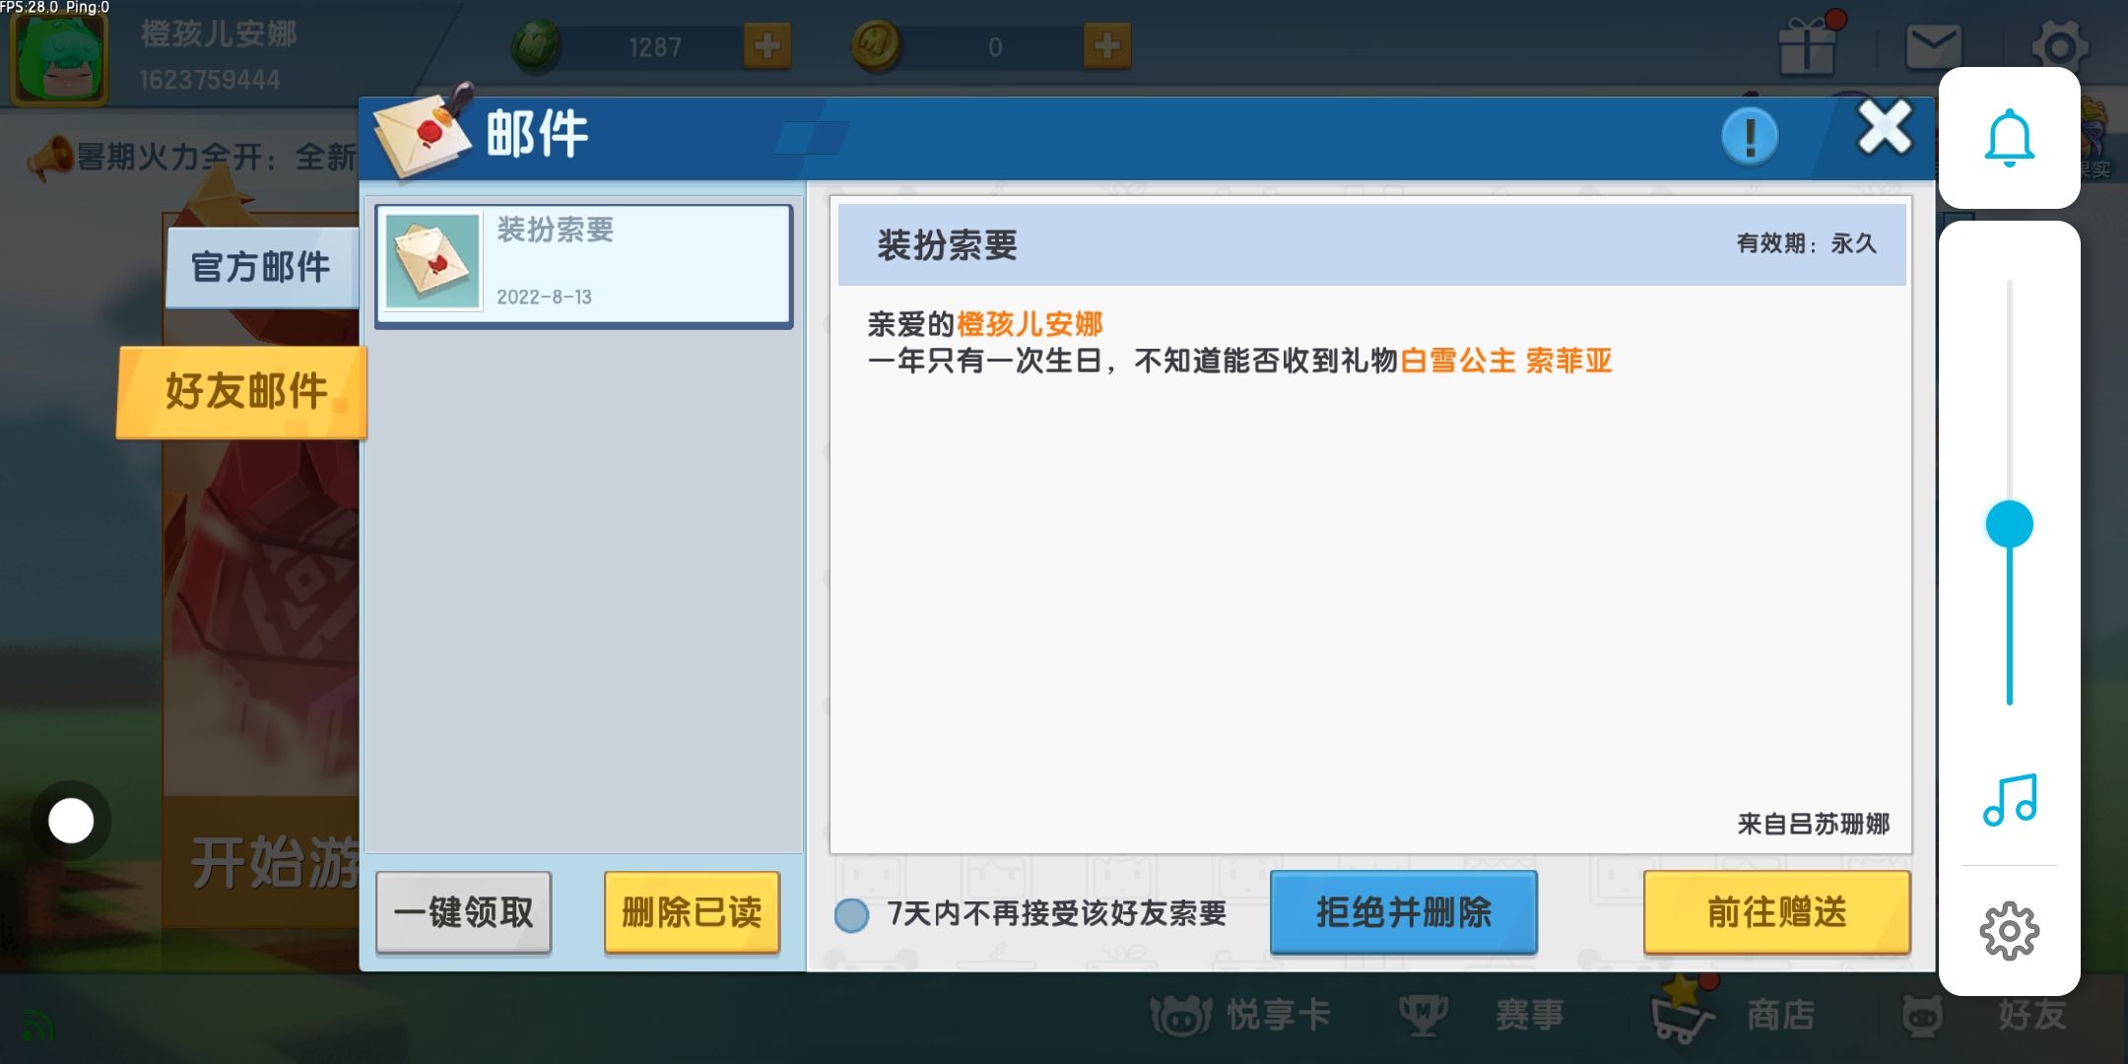This screenshot has width=2128, height=1064.
Task: Click 删除已读 button
Action: tap(692, 912)
